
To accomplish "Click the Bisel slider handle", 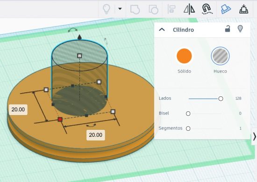I will 188,114.
